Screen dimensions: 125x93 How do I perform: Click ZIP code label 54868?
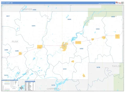[6, 50]
